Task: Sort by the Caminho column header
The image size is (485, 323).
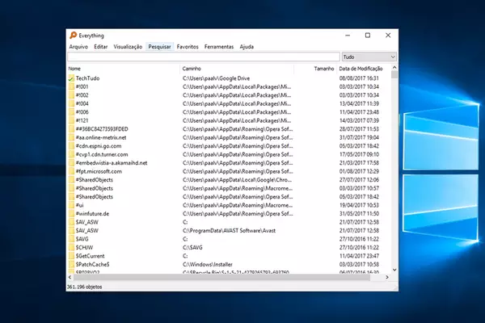Action: 237,69
